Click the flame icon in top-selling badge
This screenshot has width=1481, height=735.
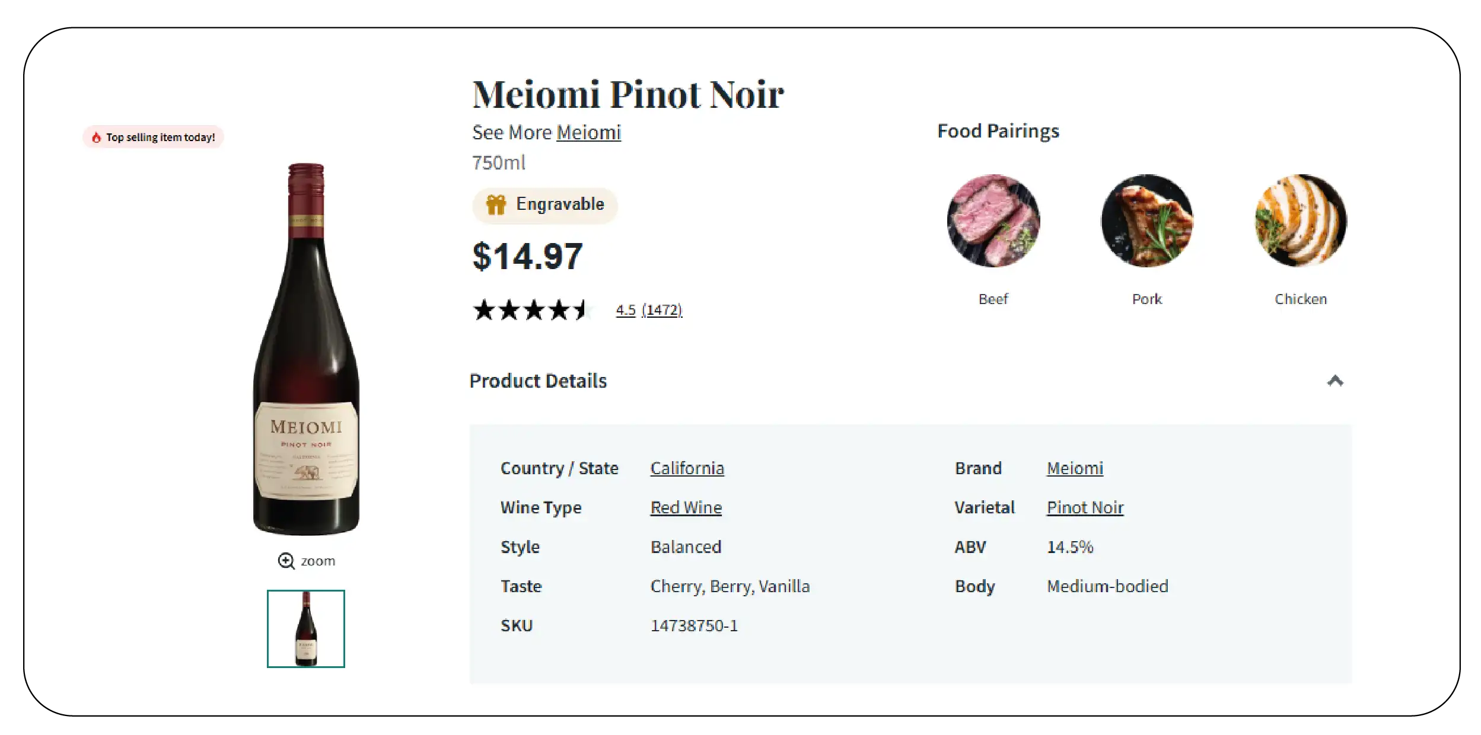point(96,138)
